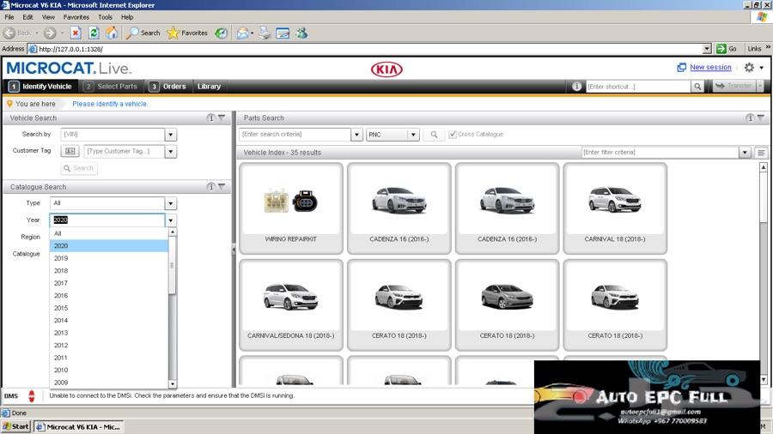This screenshot has width=773, height=434.
Task: Open the parts search criteria dropdown
Action: pos(356,135)
